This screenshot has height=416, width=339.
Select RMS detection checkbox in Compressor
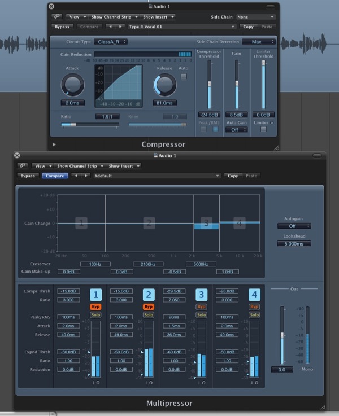click(215, 129)
